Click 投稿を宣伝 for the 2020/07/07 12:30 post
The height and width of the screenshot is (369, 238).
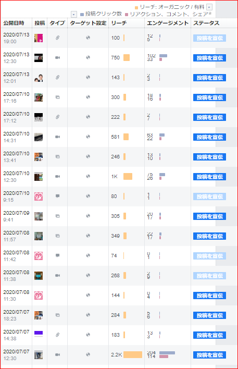[209, 355]
